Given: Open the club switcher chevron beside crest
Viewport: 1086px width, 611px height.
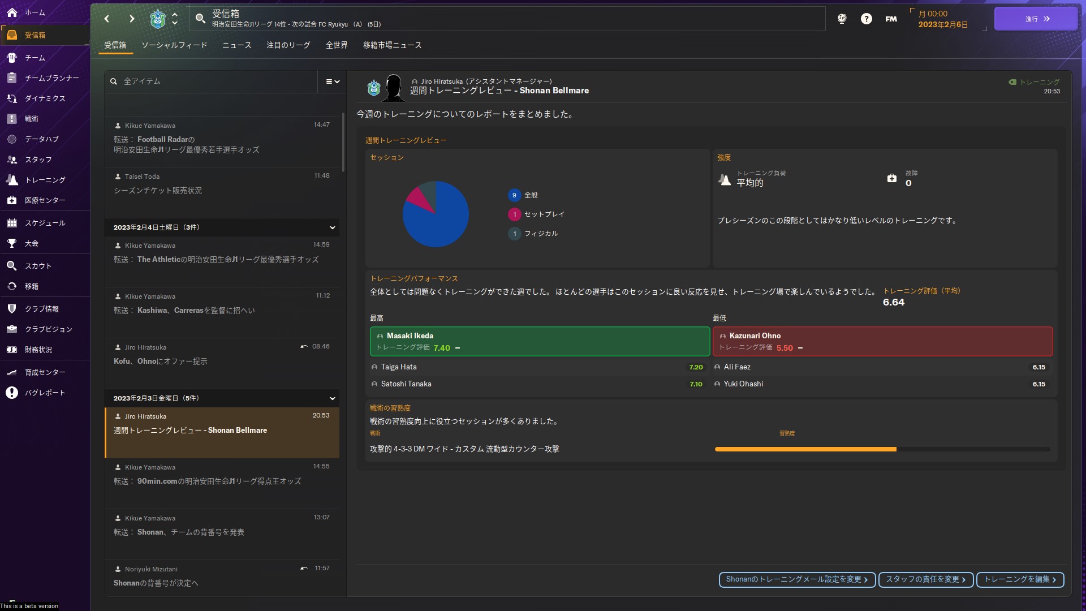Looking at the screenshot, I should (x=175, y=19).
